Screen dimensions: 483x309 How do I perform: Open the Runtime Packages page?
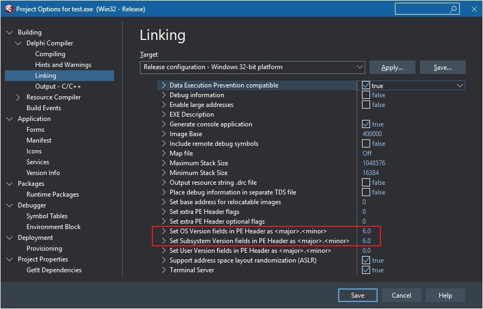[52, 194]
